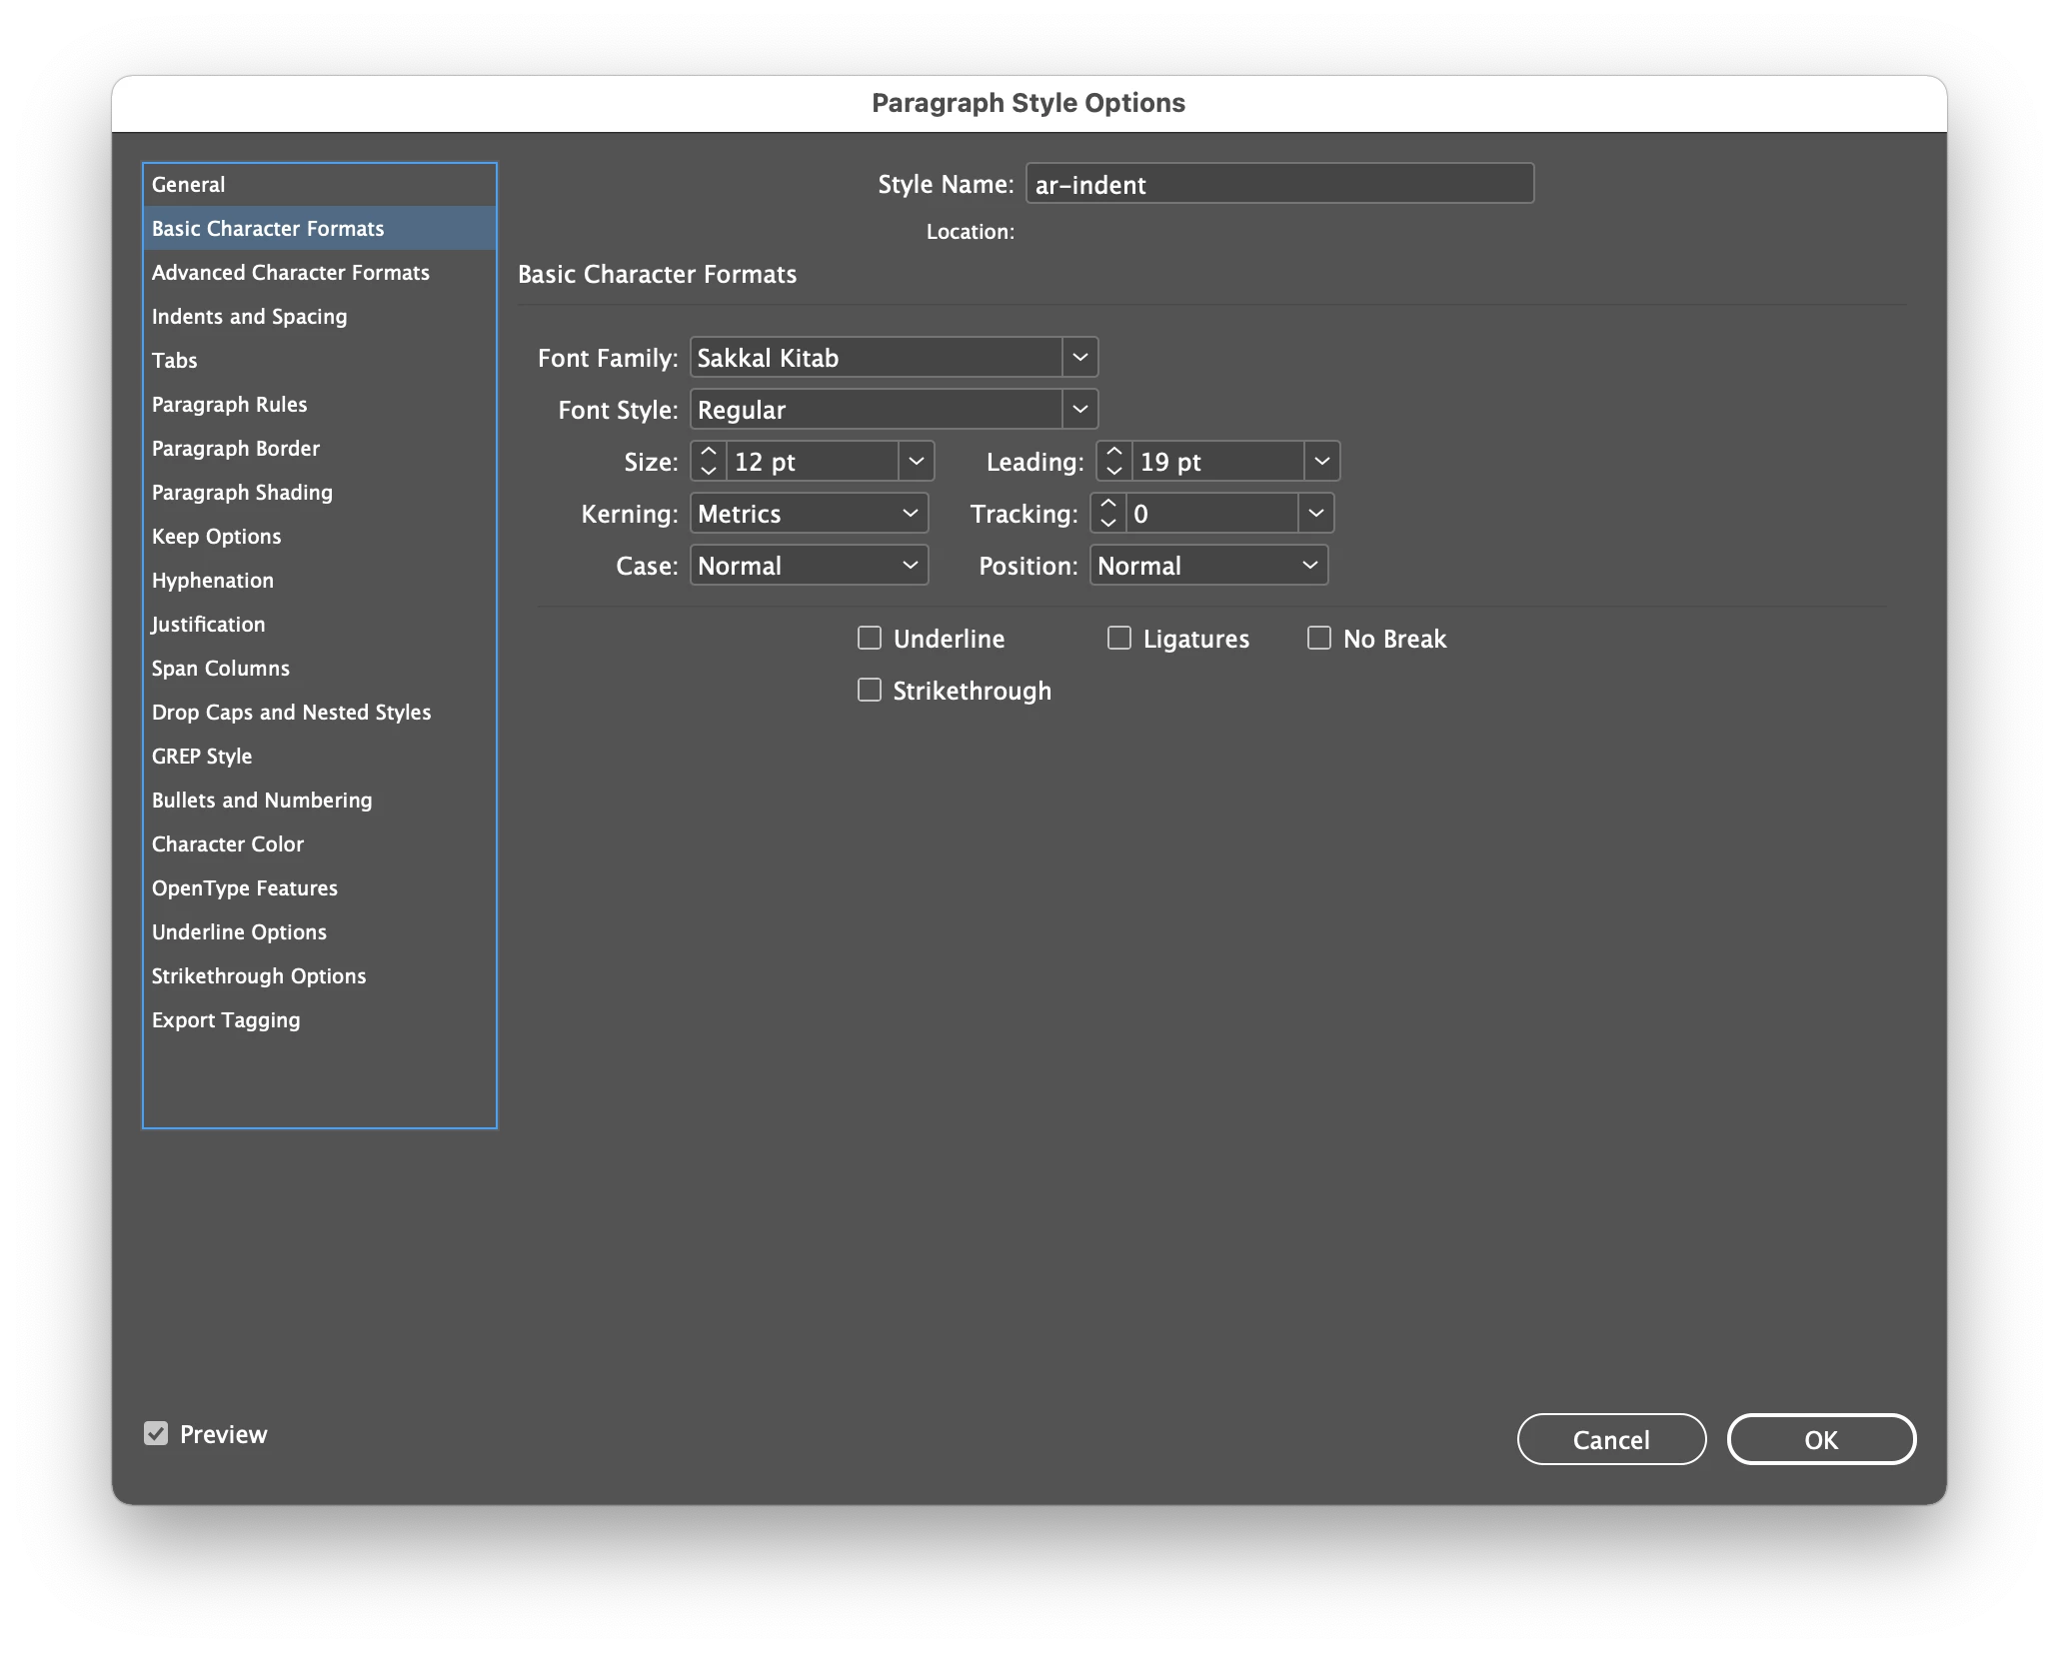The height and width of the screenshot is (1653, 2059).
Task: Switch to Indents and Spacing section
Action: [x=250, y=316]
